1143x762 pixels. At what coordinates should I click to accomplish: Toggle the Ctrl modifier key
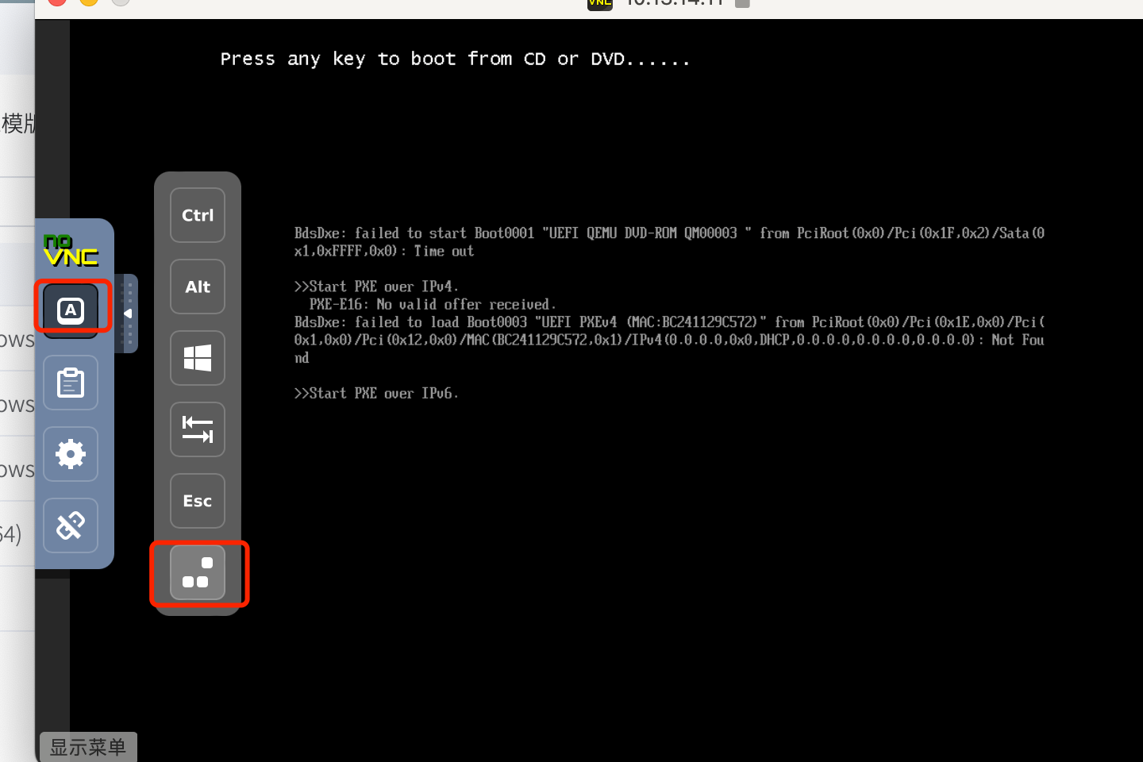[x=198, y=215]
